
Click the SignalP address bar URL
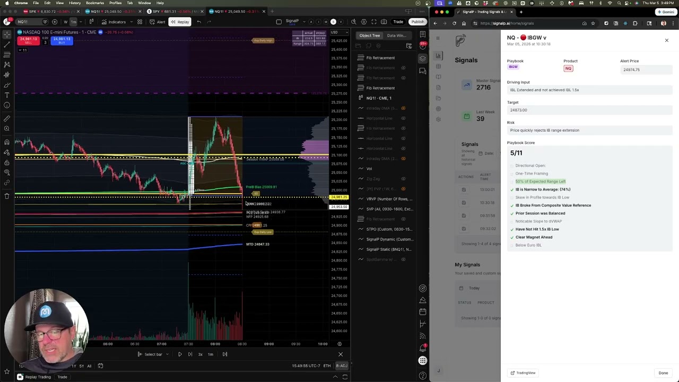click(507, 23)
